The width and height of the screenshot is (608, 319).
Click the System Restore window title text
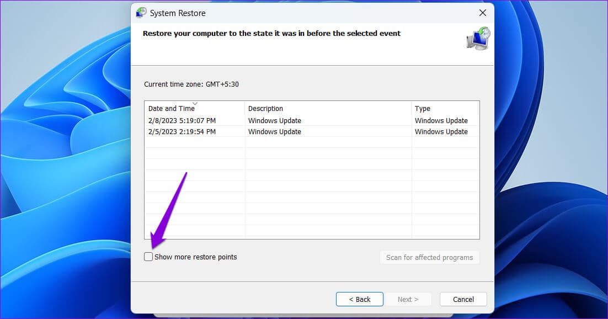178,13
